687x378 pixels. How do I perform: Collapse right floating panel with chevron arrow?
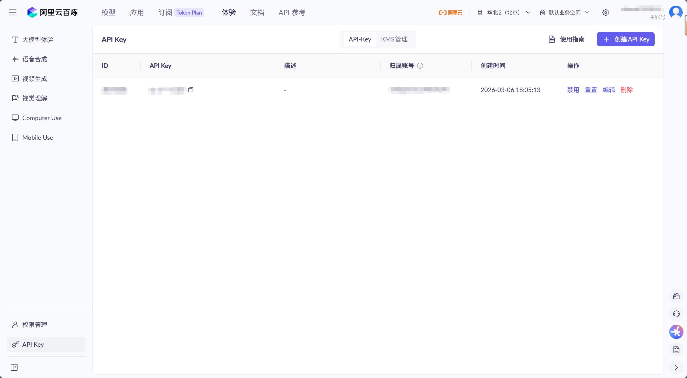pos(676,367)
